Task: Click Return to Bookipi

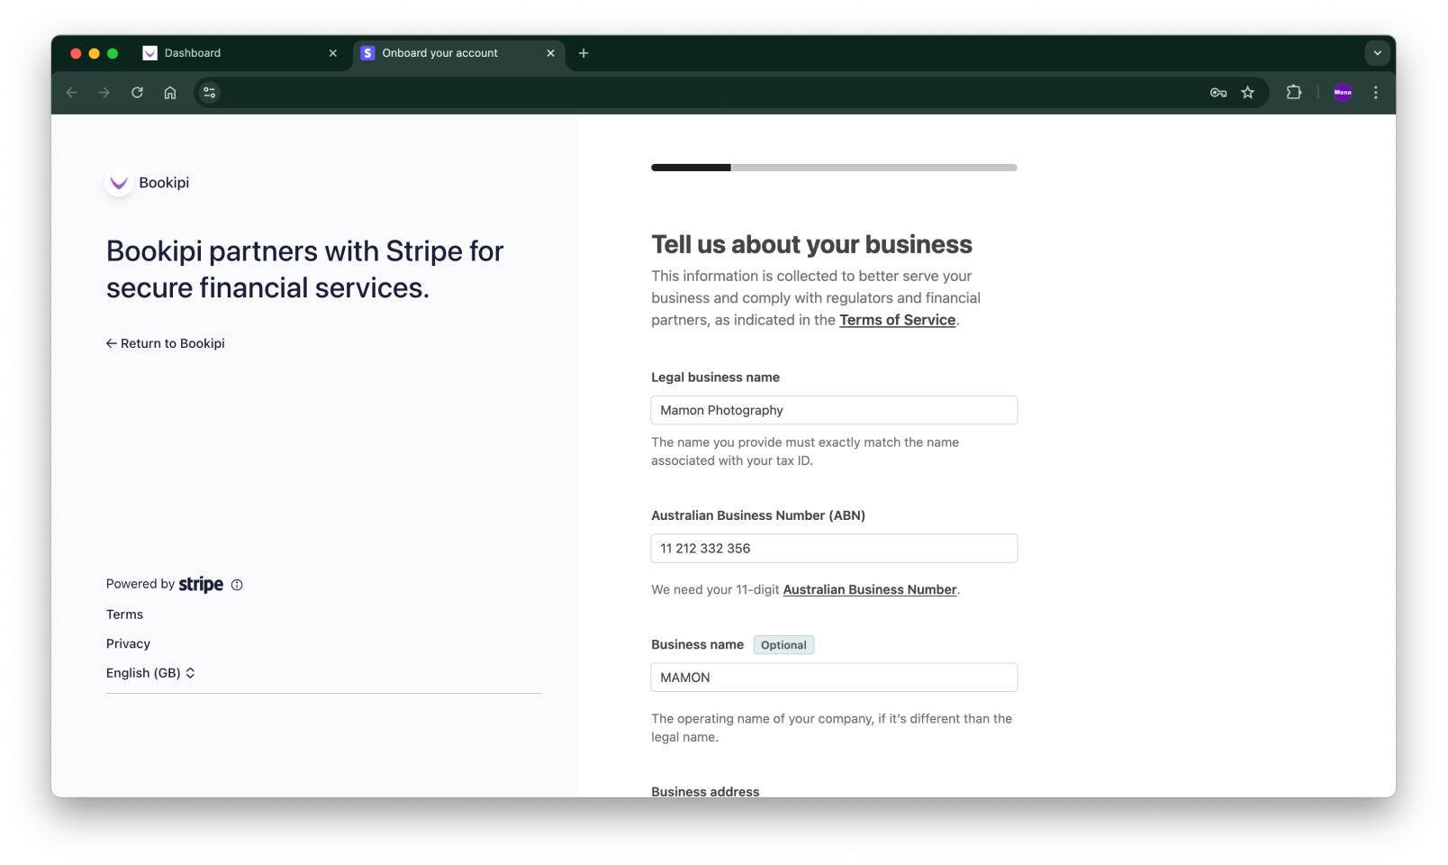Action: coord(166,343)
